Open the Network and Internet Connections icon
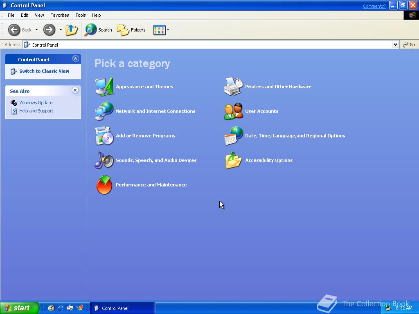Viewport: 419px width, 314px height. pos(104,111)
